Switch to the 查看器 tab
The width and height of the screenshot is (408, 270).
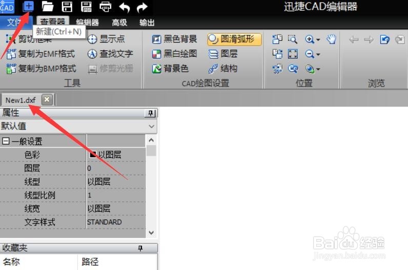(53, 22)
